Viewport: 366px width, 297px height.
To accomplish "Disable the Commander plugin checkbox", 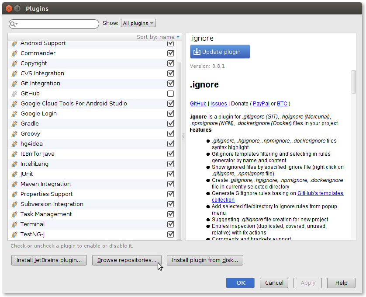I will 171,53.
